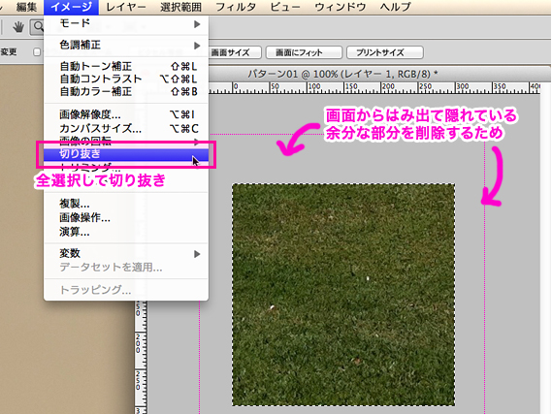552x414 pixels.
Task: Click the 画面にフィット button
Action: (304, 52)
